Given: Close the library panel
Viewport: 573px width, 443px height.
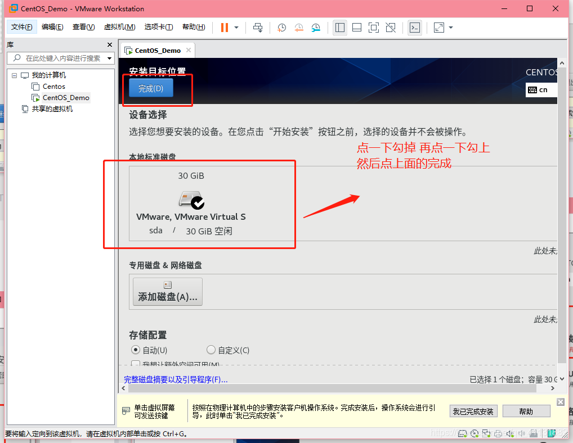Looking at the screenshot, I should [110, 44].
